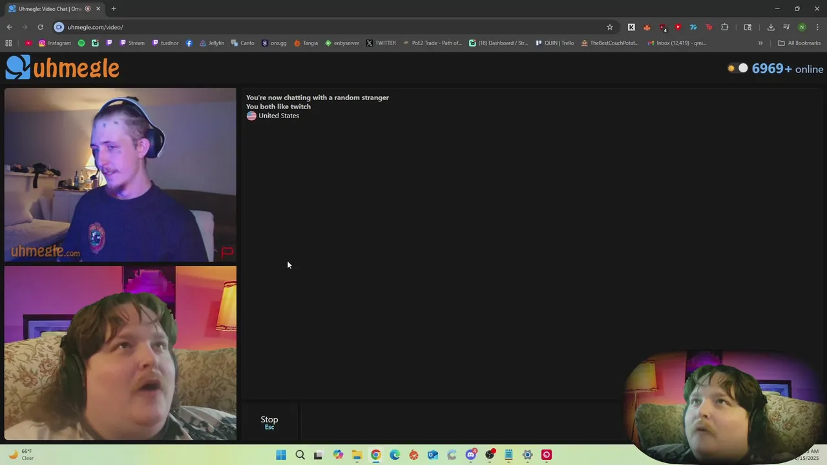Viewport: 827px width, 465px height.
Task: Open a new browser tab with plus
Action: [x=114, y=9]
